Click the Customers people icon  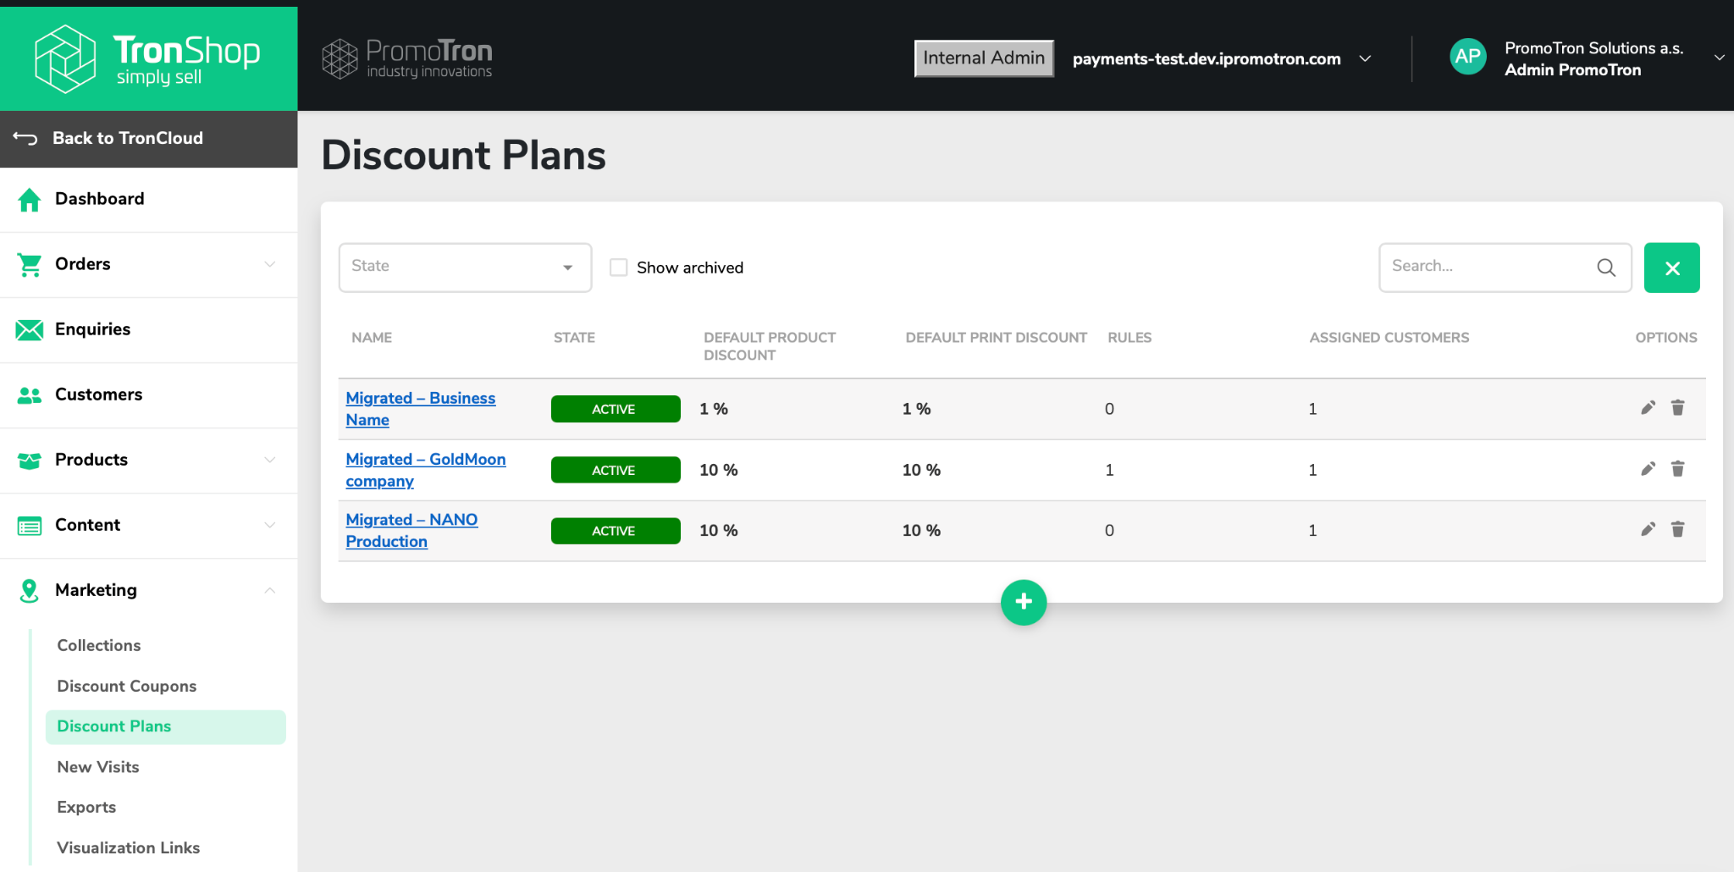click(x=30, y=395)
